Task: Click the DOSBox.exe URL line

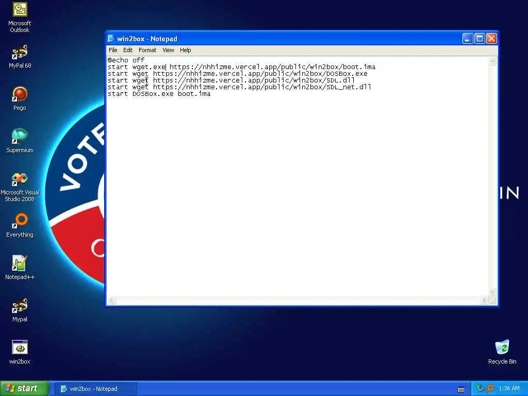Action: 237,73
